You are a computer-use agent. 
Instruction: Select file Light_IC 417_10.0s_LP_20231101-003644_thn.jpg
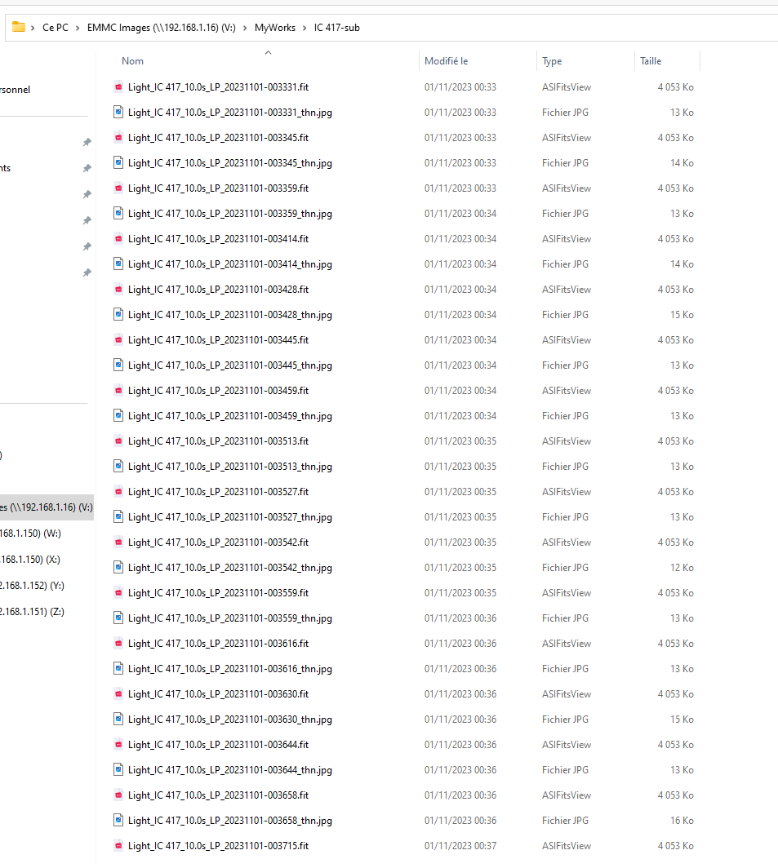click(x=230, y=770)
